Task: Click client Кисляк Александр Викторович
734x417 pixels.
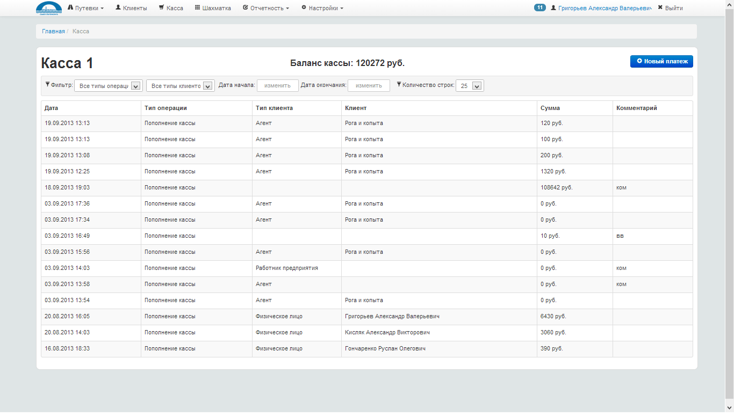Action: point(387,333)
